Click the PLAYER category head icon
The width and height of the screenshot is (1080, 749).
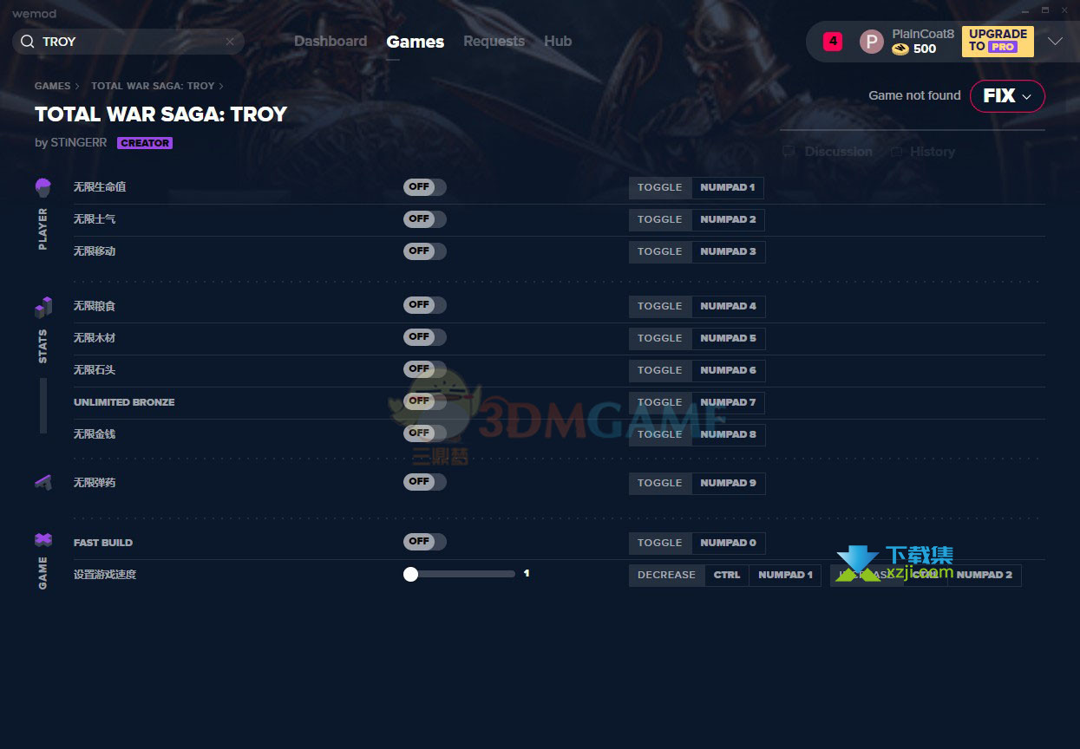point(43,186)
